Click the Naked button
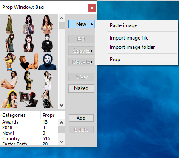The image size is (179, 158). 81,88
